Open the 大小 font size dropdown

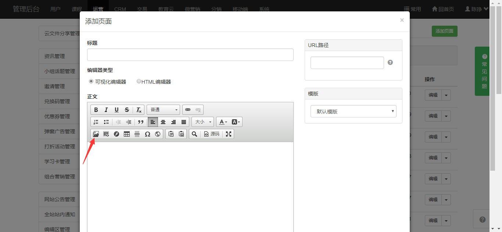click(x=202, y=122)
